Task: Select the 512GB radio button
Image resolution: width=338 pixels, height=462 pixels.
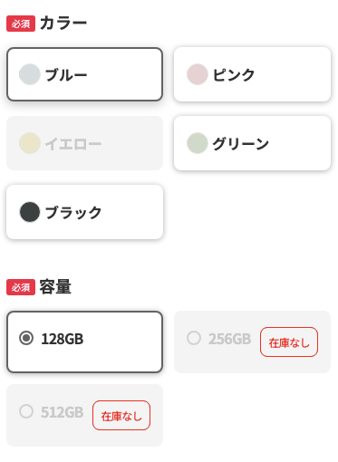Action: (x=26, y=411)
